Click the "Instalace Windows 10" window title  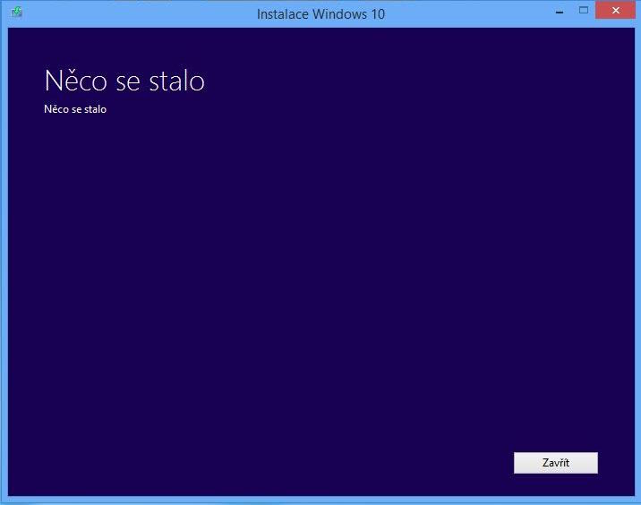click(x=320, y=14)
